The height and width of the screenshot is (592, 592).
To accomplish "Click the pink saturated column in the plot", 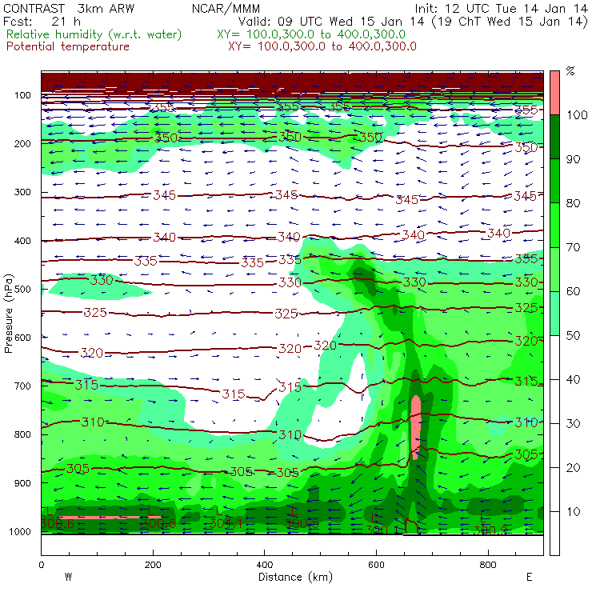I will click(416, 427).
